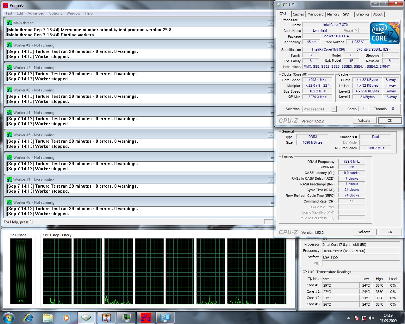Click the Worker #5 window icon
This screenshot has height=324, width=405.
pyautogui.click(x=9, y=135)
